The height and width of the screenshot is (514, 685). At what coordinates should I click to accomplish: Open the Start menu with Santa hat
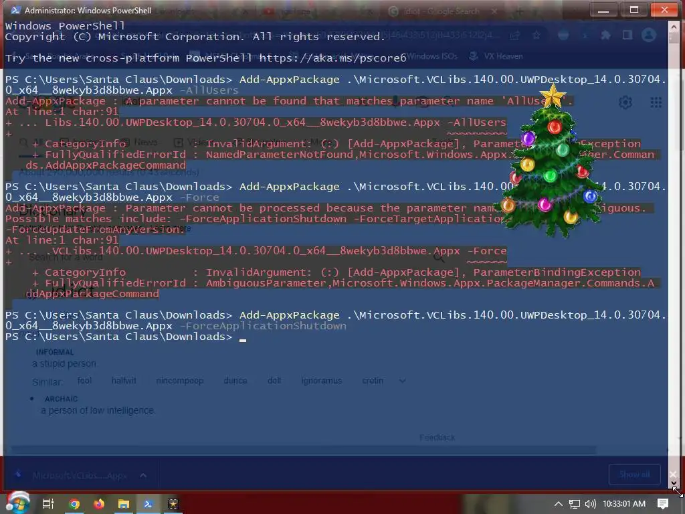(18, 503)
